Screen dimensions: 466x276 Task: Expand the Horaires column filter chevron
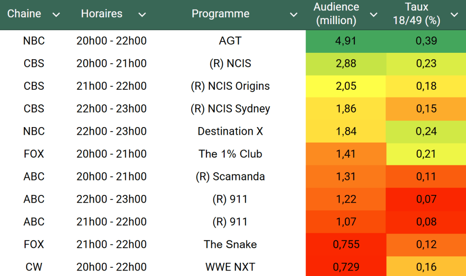[x=142, y=15]
